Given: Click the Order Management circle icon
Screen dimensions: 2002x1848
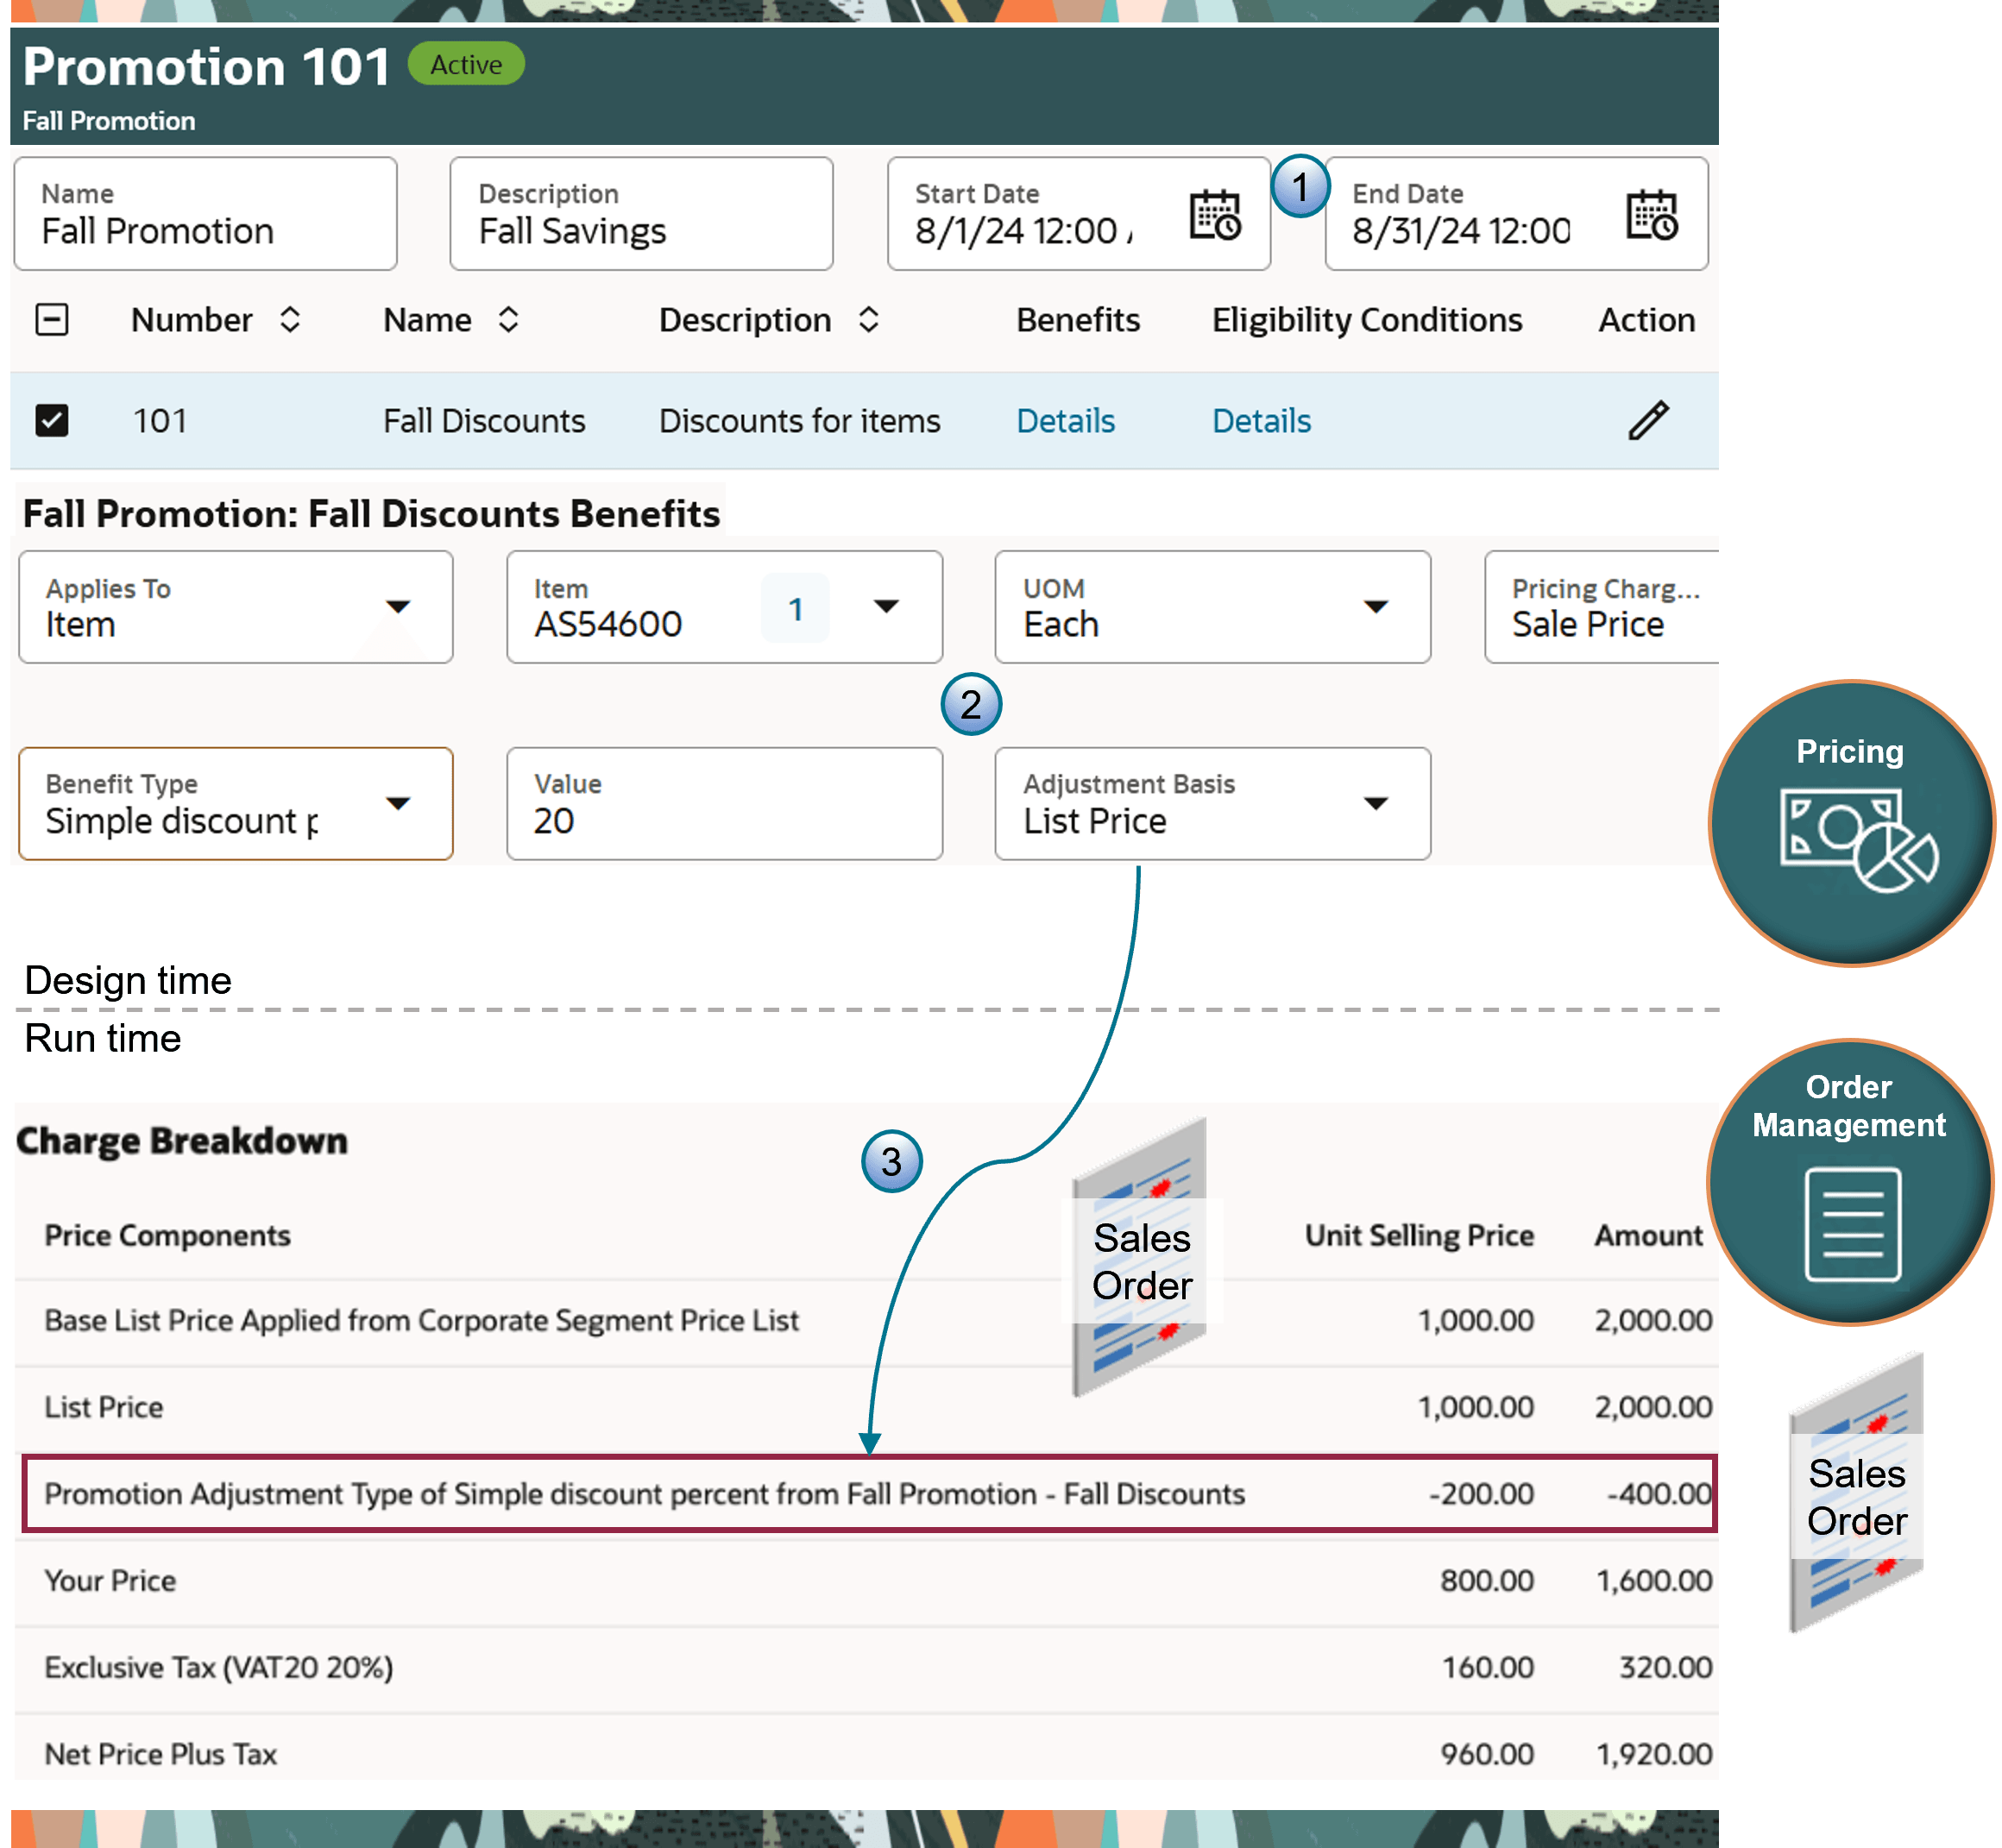Looking at the screenshot, I should click(x=1851, y=1183).
